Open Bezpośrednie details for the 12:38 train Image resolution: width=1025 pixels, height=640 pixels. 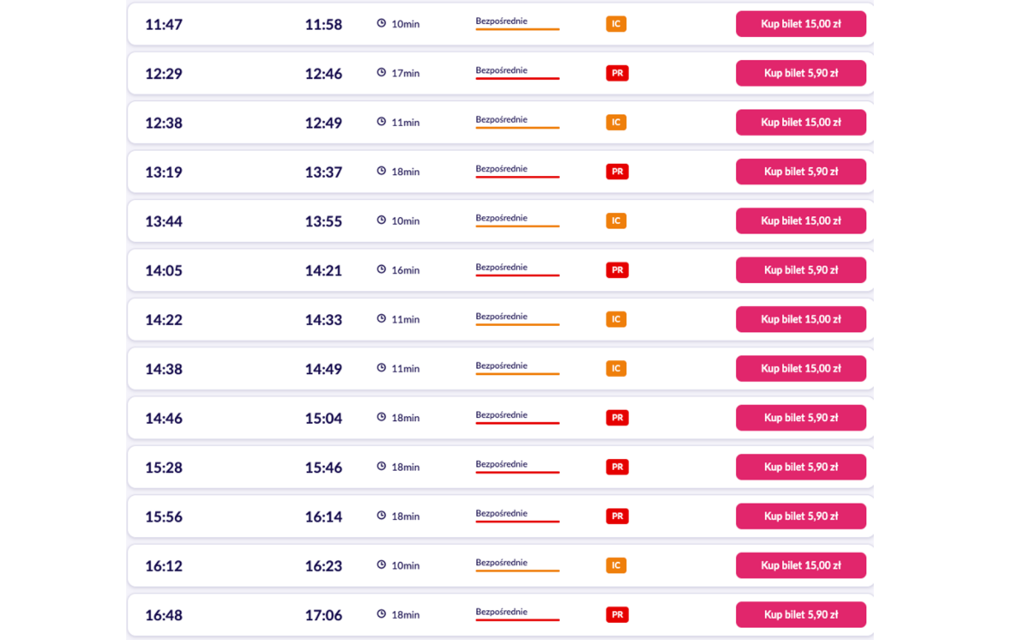(502, 120)
